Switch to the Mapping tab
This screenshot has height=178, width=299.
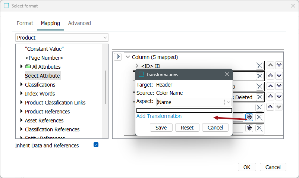(x=50, y=23)
